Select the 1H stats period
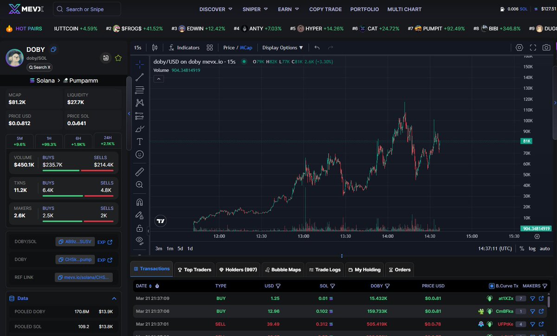The height and width of the screenshot is (336, 557). click(x=49, y=141)
